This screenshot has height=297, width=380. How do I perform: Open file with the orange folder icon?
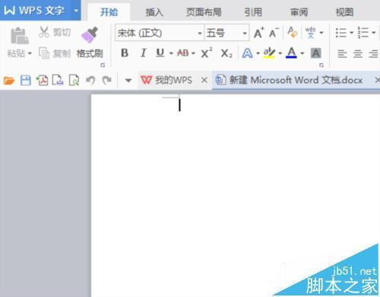click(9, 81)
